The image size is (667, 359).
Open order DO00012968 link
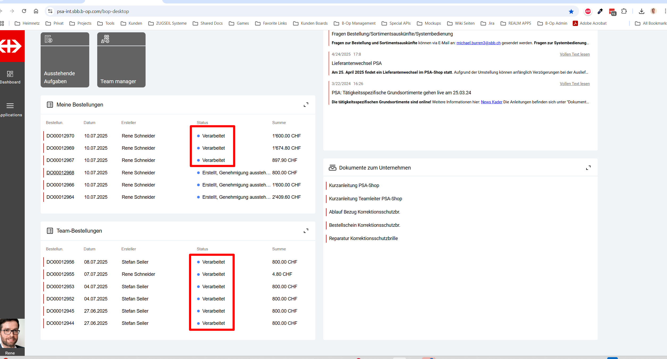pos(60,172)
